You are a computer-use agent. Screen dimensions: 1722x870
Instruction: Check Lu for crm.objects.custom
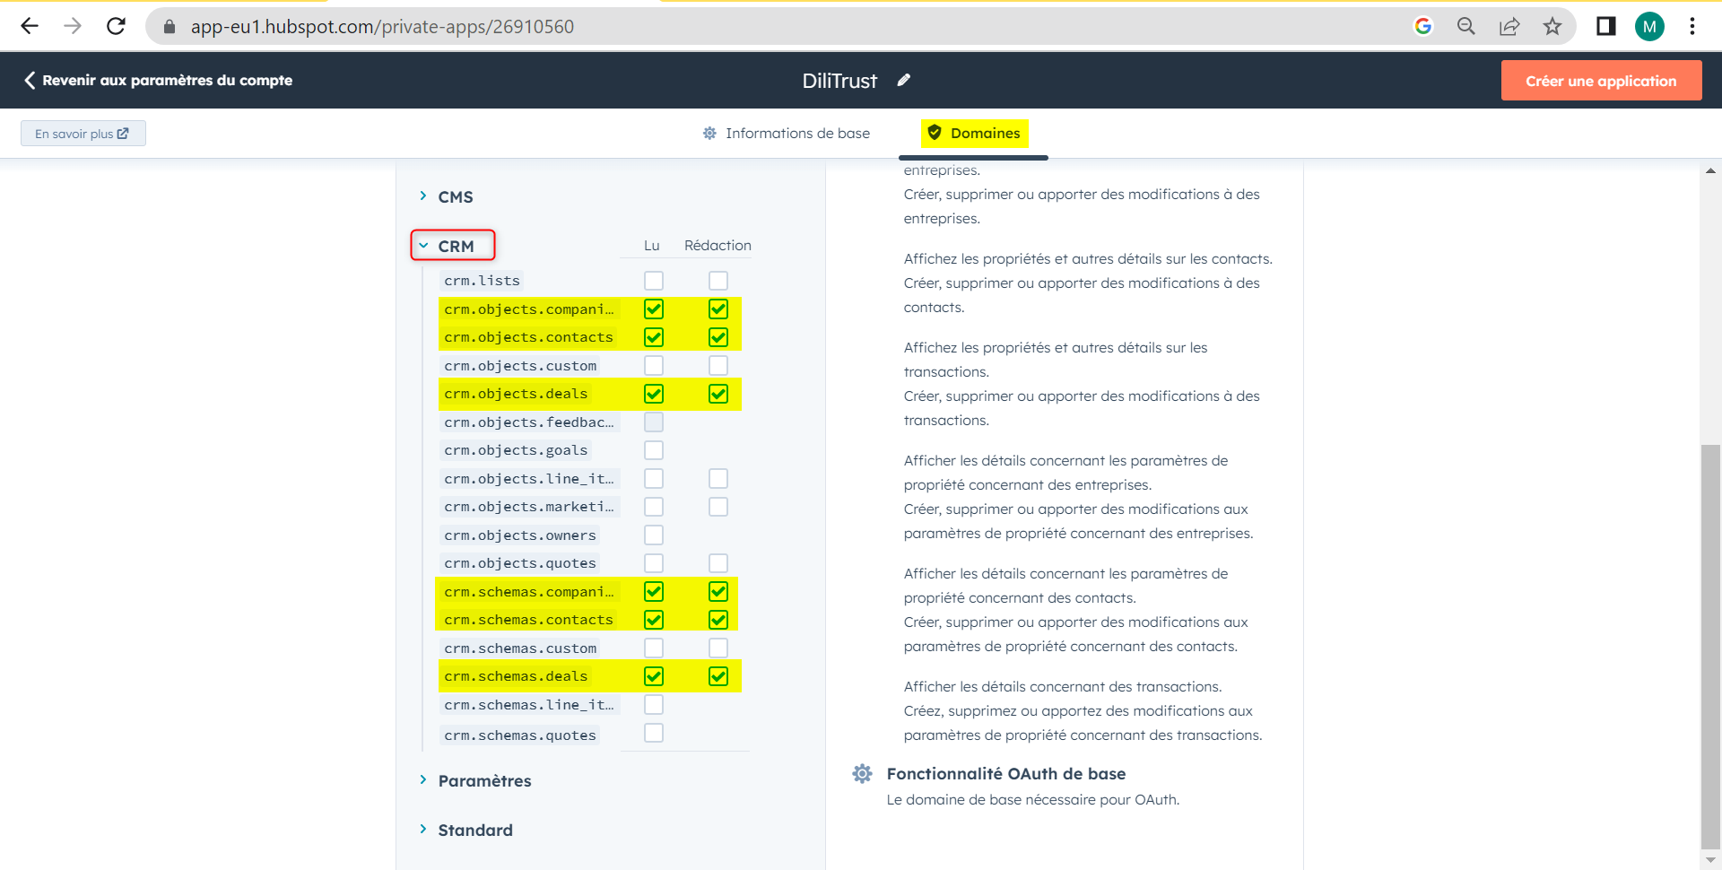pyautogui.click(x=654, y=365)
